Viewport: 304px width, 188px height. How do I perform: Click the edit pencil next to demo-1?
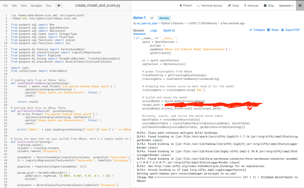click(x=152, y=18)
